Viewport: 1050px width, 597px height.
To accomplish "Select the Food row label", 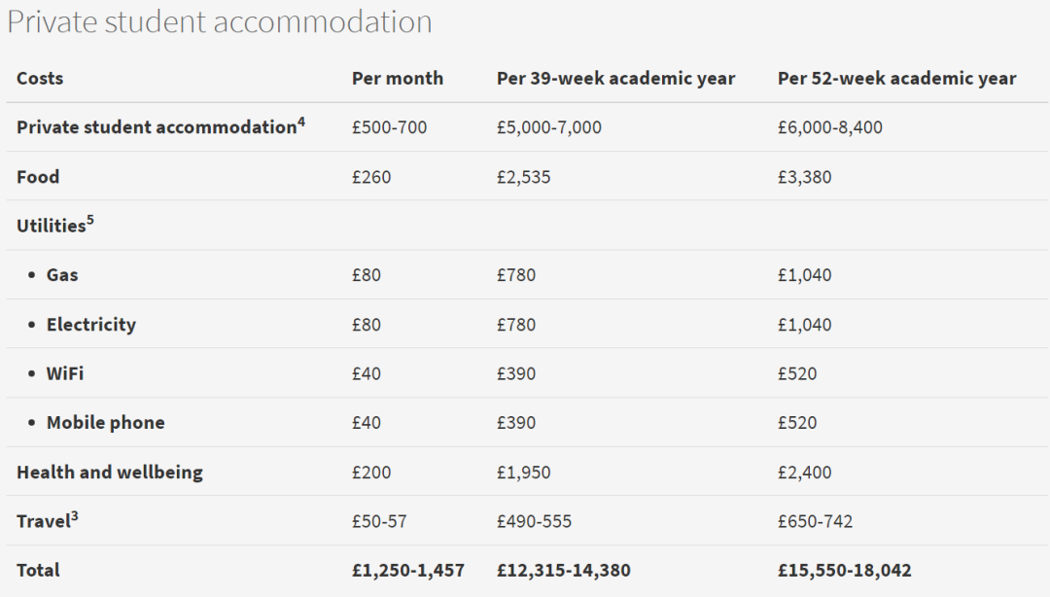I will pyautogui.click(x=38, y=177).
